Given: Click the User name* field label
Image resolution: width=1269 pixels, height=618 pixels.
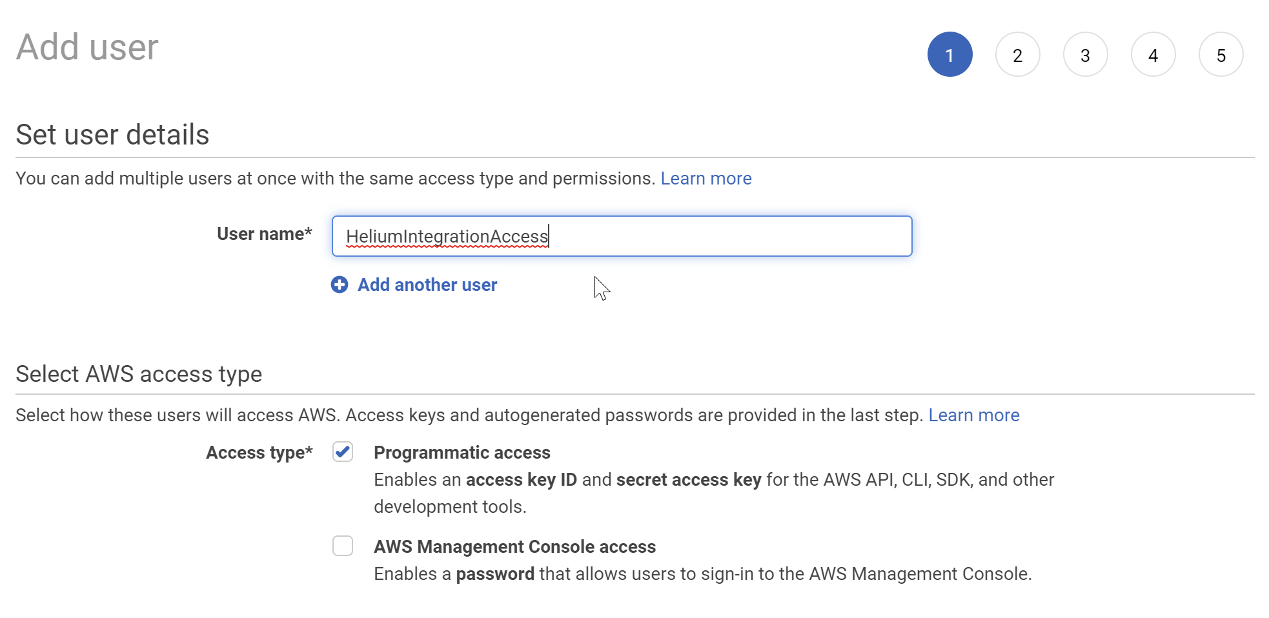Looking at the screenshot, I should tap(264, 234).
